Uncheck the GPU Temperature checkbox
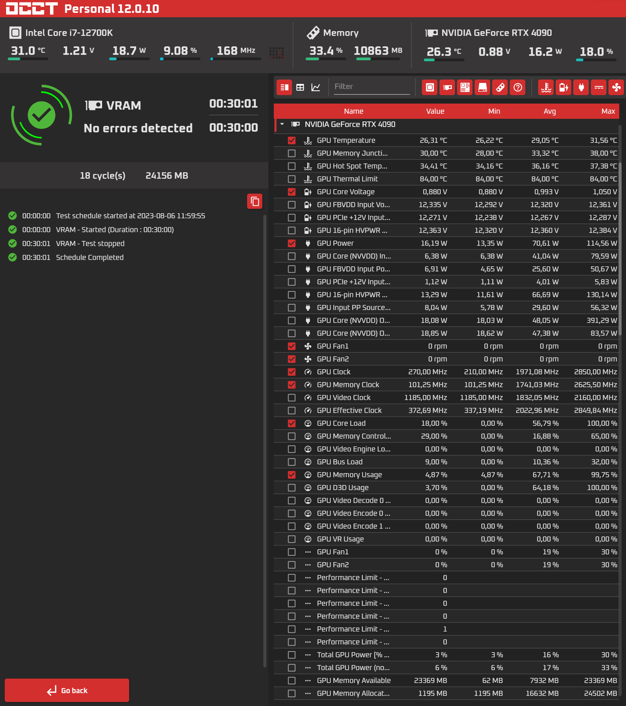This screenshot has height=706, width=626. (x=292, y=140)
